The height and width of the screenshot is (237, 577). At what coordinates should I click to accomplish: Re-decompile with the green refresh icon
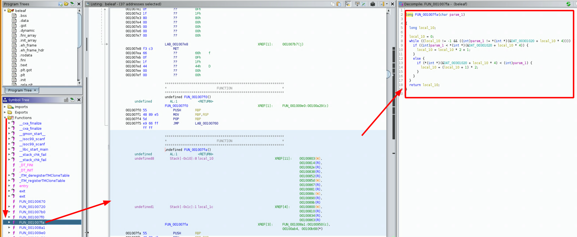(x=568, y=4)
